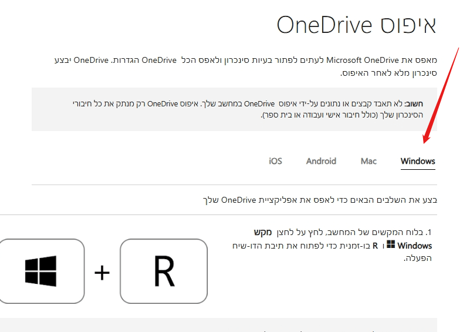The height and width of the screenshot is (332, 470).
Task: Click the small Windows logo icon in step 1
Action: pos(391,244)
